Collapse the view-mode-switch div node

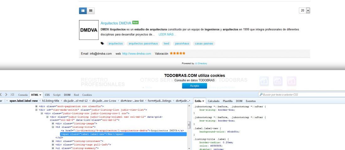36,110
